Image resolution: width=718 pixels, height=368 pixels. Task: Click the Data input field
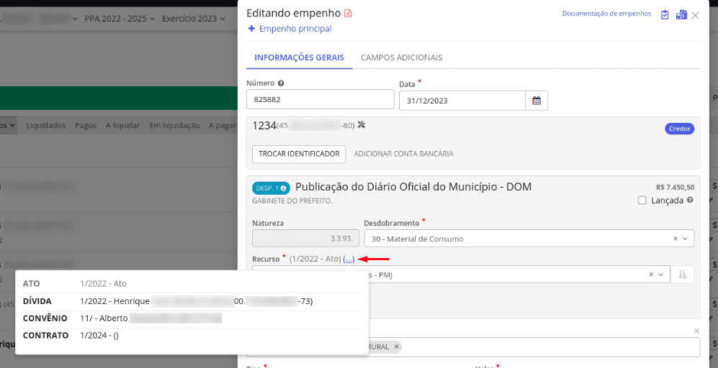coord(462,101)
